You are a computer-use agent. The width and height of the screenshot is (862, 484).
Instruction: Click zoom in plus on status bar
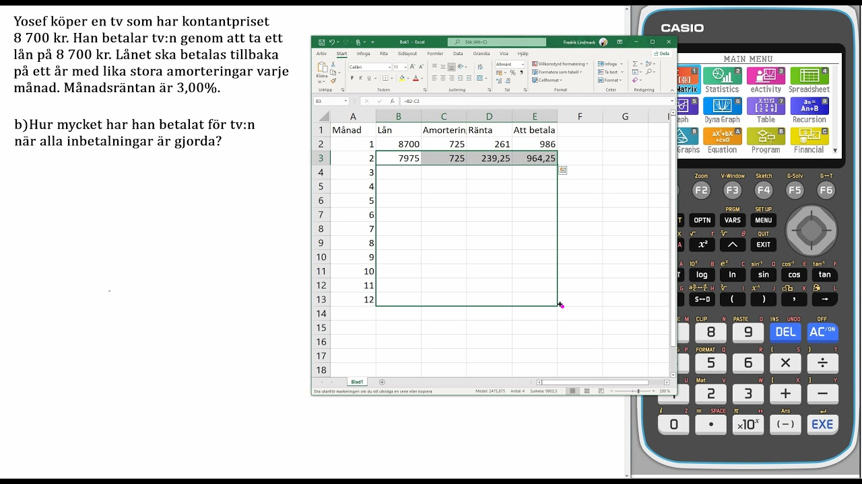653,391
